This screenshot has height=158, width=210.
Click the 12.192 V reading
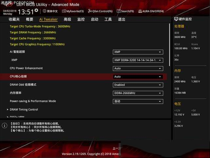point(179,115)
